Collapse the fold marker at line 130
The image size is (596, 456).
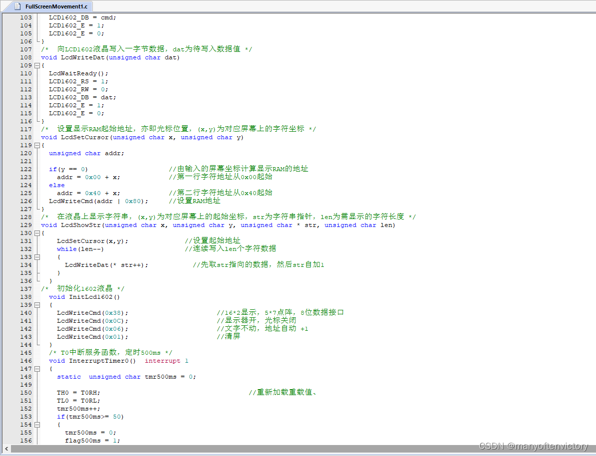(x=37, y=233)
